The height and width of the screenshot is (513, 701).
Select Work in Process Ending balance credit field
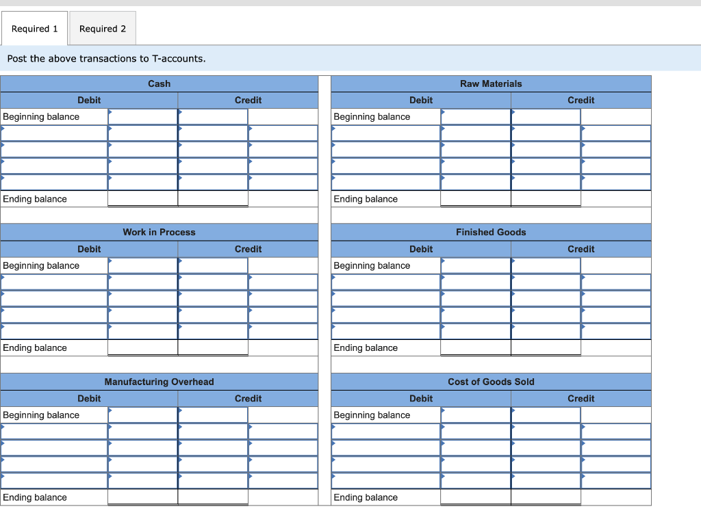213,347
